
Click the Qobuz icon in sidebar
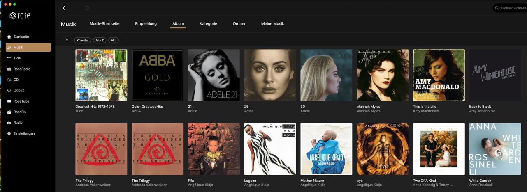point(9,90)
